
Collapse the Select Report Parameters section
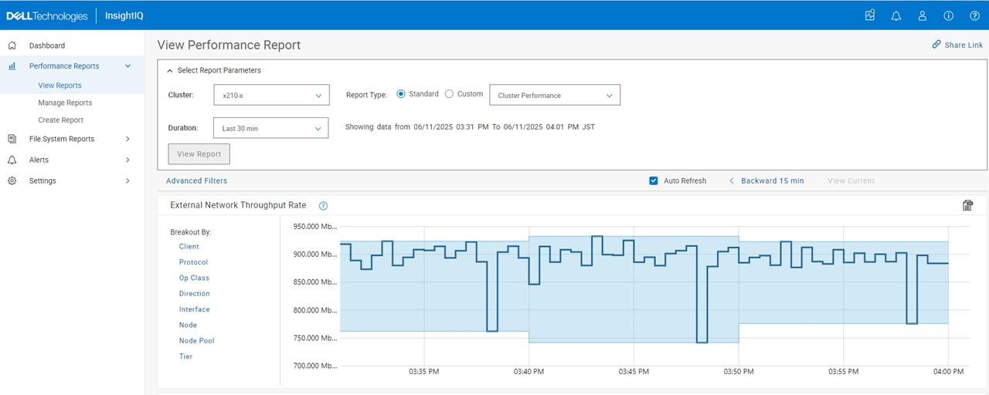170,70
